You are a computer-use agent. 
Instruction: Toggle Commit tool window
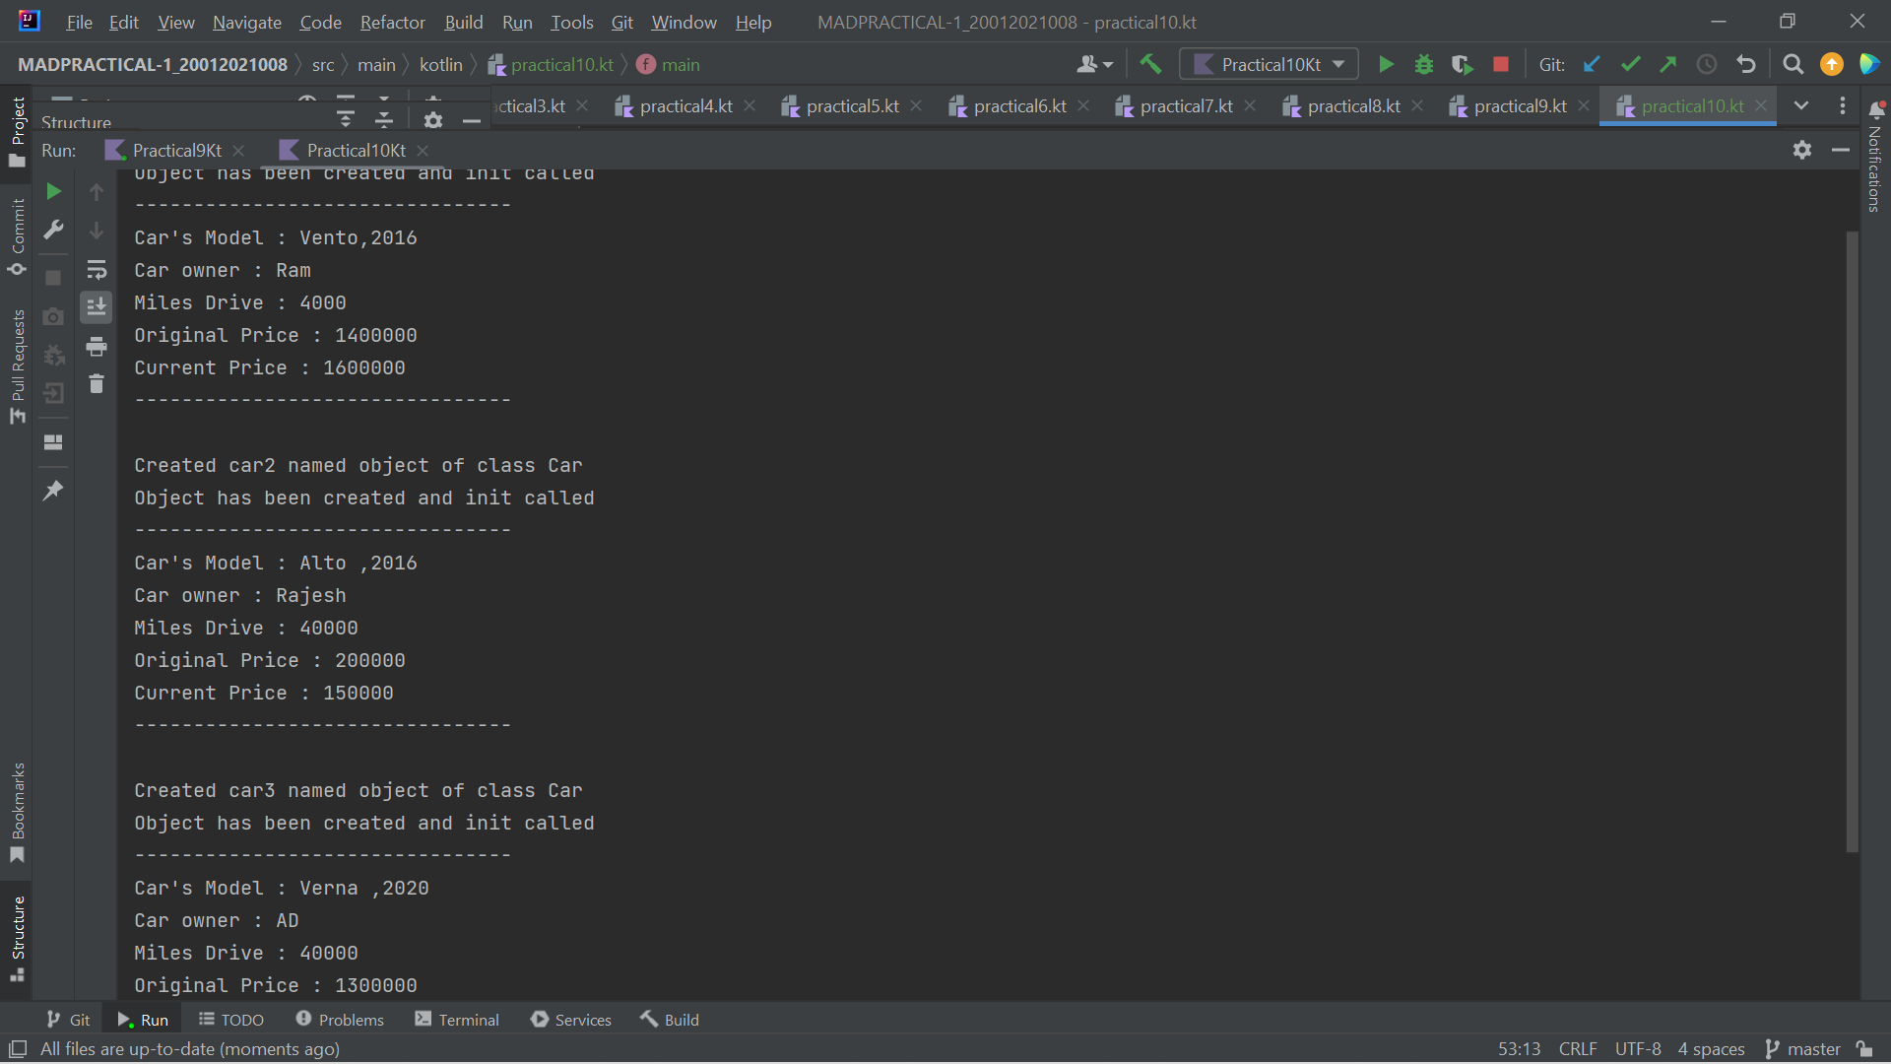point(18,236)
